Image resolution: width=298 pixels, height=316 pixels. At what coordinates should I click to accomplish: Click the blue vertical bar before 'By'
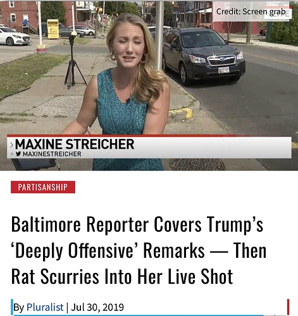(12, 307)
